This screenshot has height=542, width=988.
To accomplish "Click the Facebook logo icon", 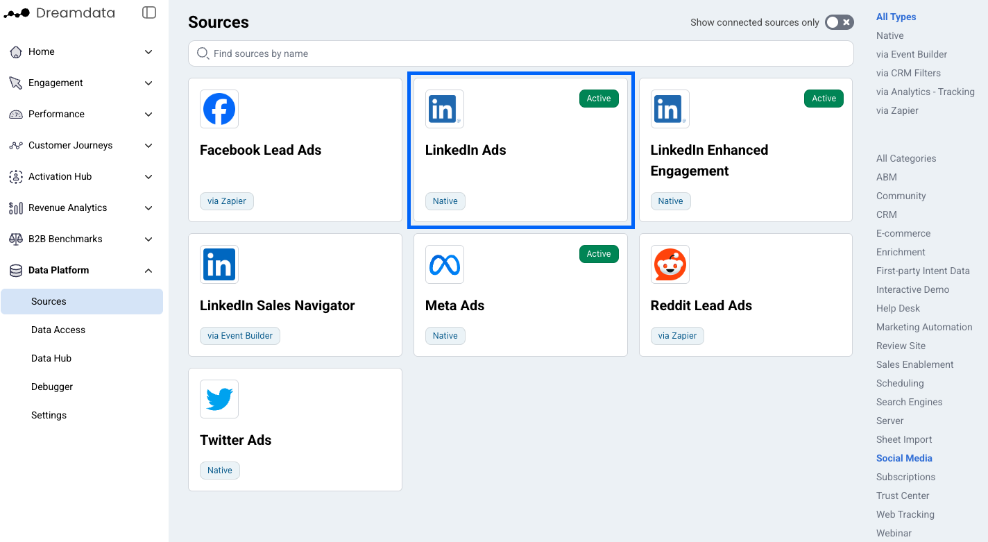I will 219,109.
